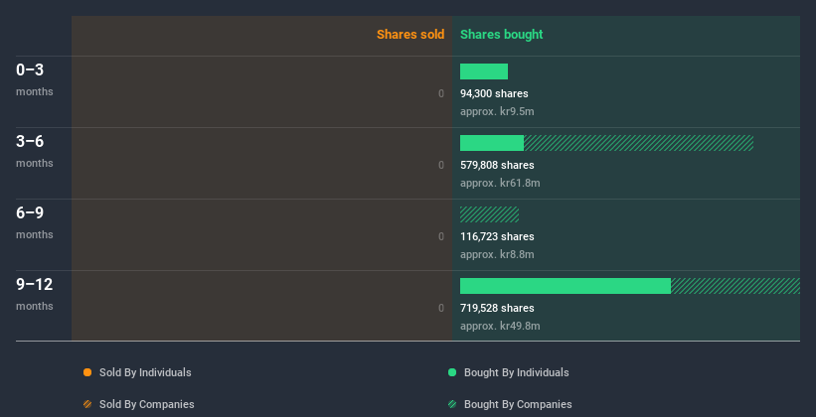
Task: Click the 94,300 shares value
Action: coord(494,93)
